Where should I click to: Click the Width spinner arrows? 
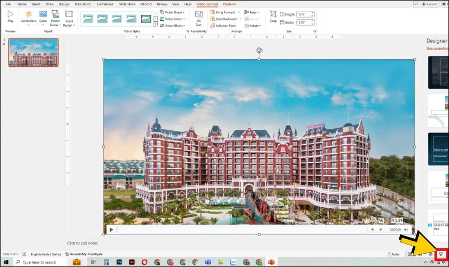312,22
